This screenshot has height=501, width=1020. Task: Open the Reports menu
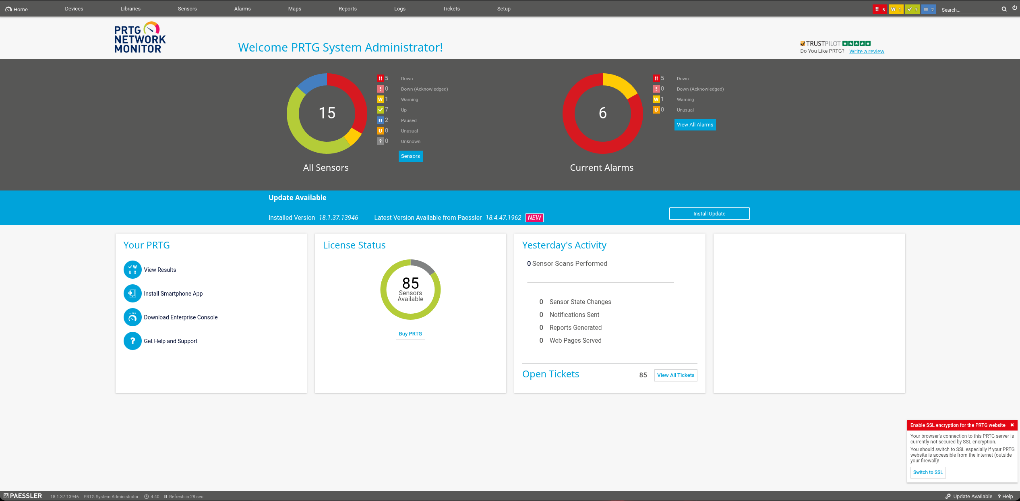click(348, 9)
